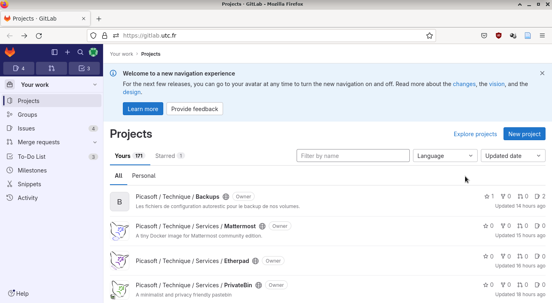Bookmark this page with the star icon
This screenshot has height=303, width=552.
click(430, 36)
